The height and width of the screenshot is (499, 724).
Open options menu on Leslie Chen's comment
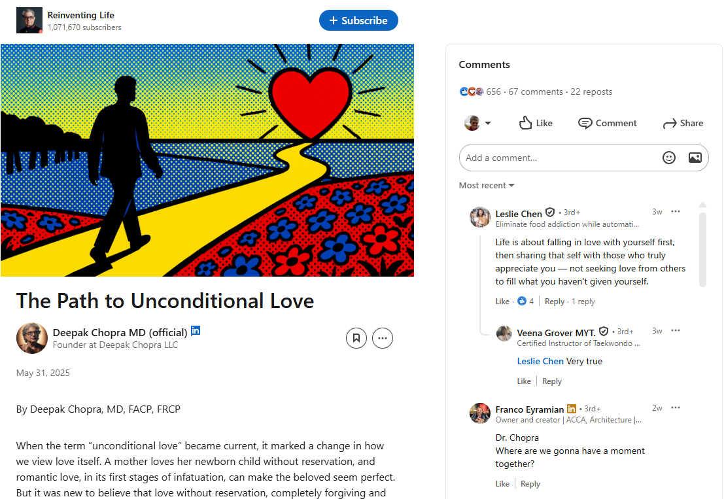click(676, 212)
